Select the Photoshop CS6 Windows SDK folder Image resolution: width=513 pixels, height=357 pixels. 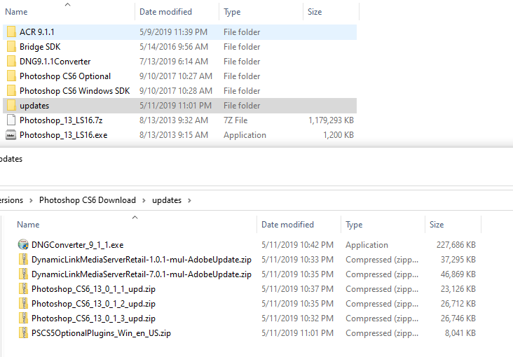point(74,91)
